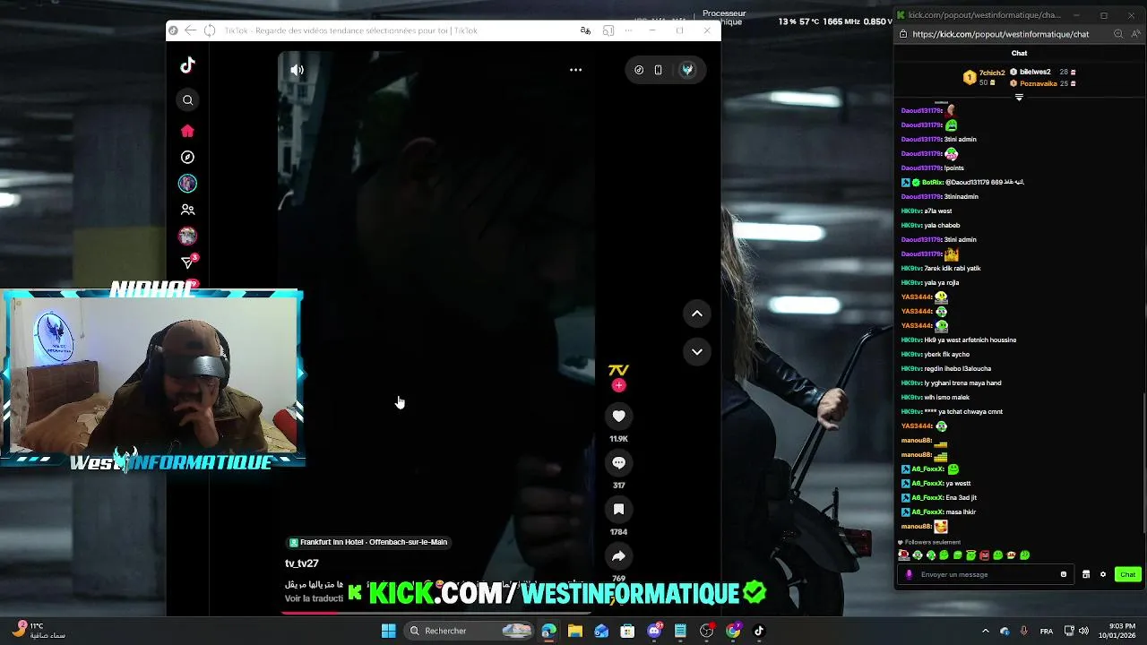This screenshot has height=645, width=1147.
Task: Open the emote picker in message box
Action: (1064, 574)
